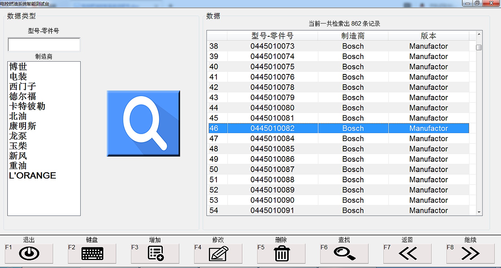This screenshot has width=501, height=268.
Task: Select 康明斯 in manufacturer list
Action: [23, 126]
